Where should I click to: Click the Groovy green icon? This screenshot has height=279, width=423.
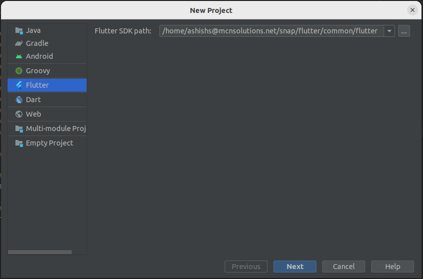pyautogui.click(x=19, y=71)
